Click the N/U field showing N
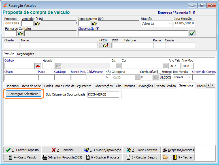This screenshot has width=219, height=165. point(109,77)
